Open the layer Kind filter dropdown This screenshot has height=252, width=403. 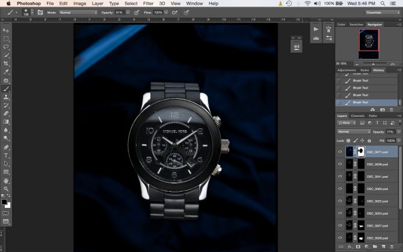point(346,123)
